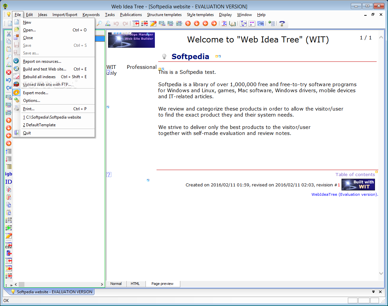Click the pencil edit icon in top toolbar
Viewport: 388px width, 306px height.
click(x=153, y=23)
